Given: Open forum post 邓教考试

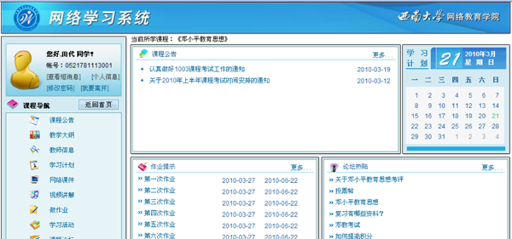Looking at the screenshot, I should pos(348,225).
